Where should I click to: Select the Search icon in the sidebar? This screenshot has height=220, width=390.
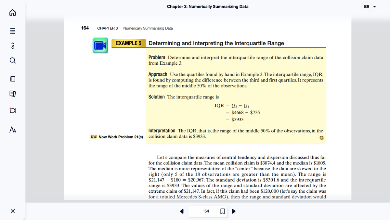(x=12, y=60)
